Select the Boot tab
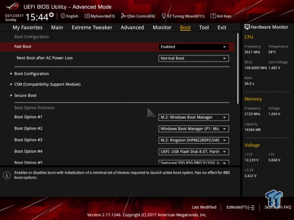The height and width of the screenshot is (220, 294). [x=185, y=27]
